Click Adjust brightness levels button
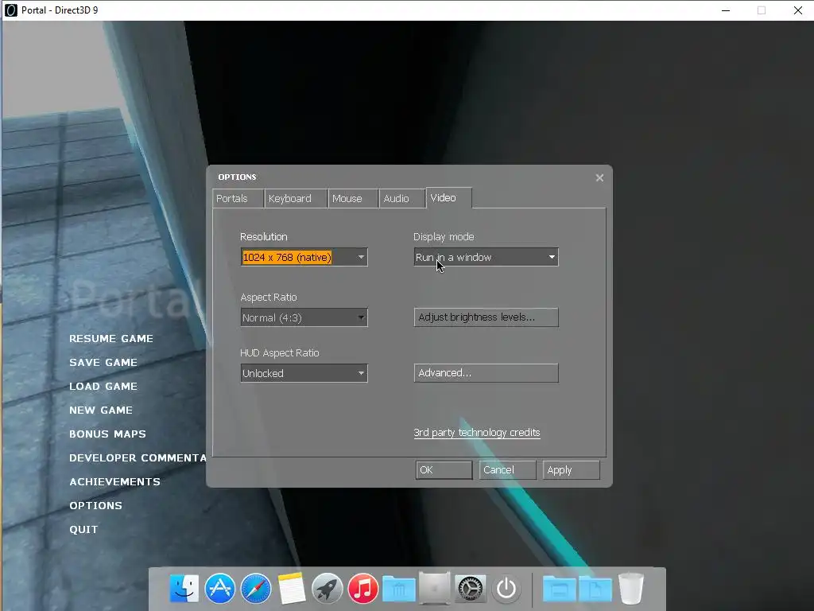The width and height of the screenshot is (814, 611). tap(486, 317)
